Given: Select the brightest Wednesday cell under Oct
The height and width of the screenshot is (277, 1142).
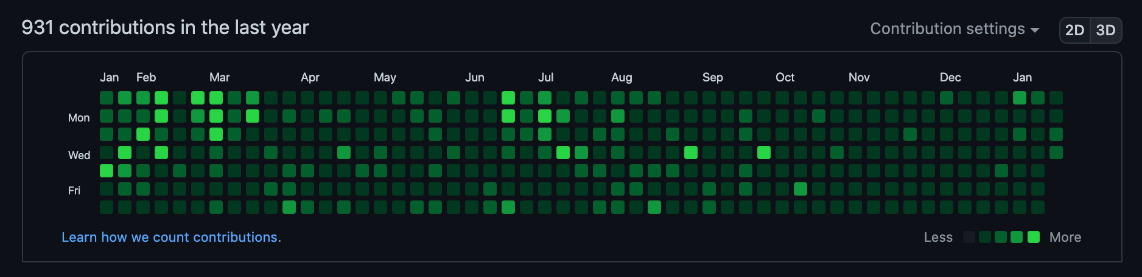Looking at the screenshot, I should [x=764, y=152].
